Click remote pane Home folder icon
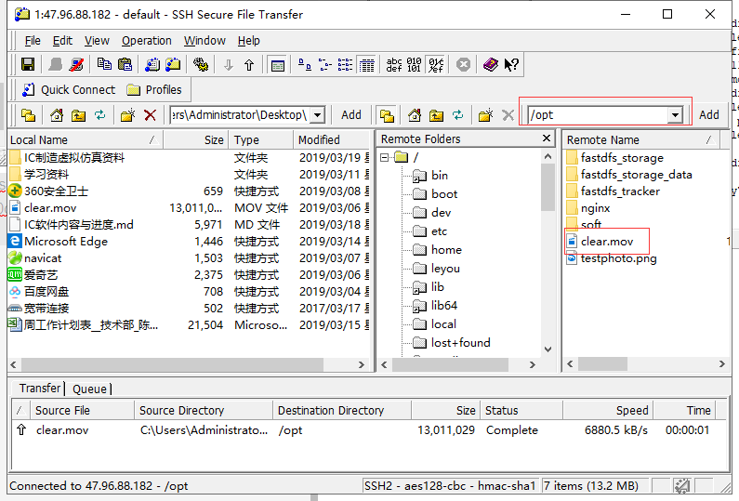This screenshot has width=739, height=501. [415, 115]
